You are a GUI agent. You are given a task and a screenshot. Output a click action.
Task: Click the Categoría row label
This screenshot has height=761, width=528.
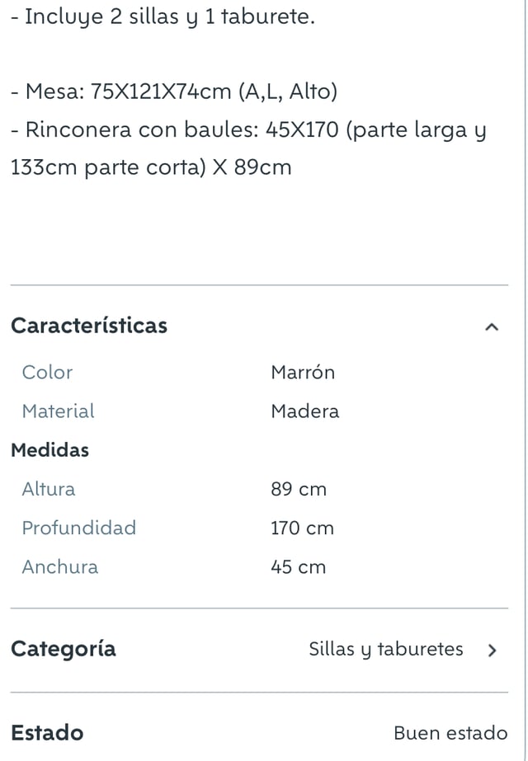tap(64, 650)
